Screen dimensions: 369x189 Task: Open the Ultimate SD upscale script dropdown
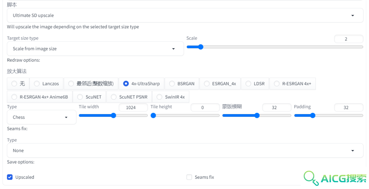(185, 15)
